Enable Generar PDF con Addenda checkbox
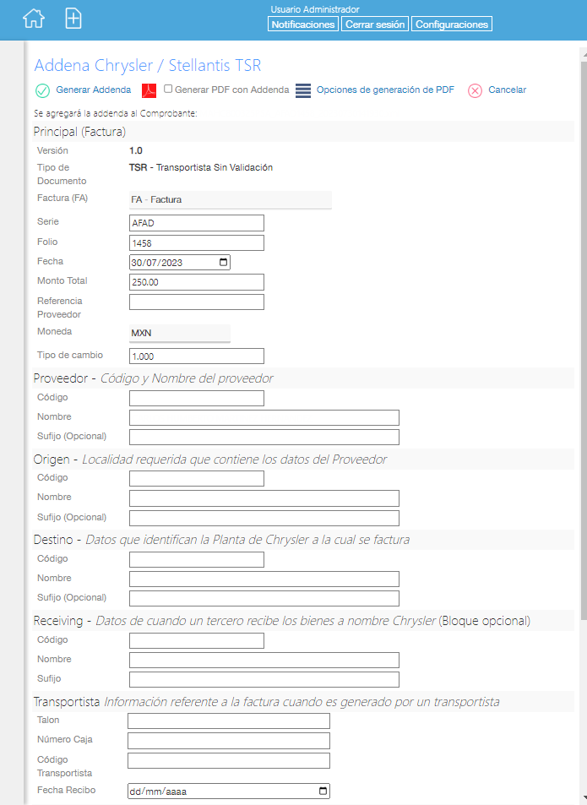This screenshot has width=587, height=805. tap(168, 89)
